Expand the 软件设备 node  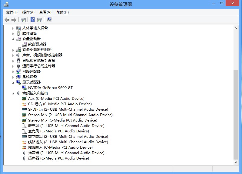13,34
